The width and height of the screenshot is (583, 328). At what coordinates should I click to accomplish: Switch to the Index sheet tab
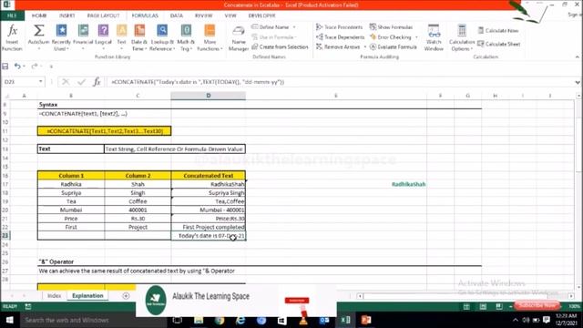[54, 295]
